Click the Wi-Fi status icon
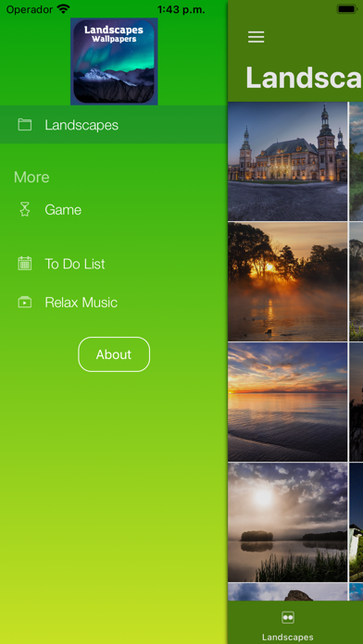363x644 pixels. (63, 8)
